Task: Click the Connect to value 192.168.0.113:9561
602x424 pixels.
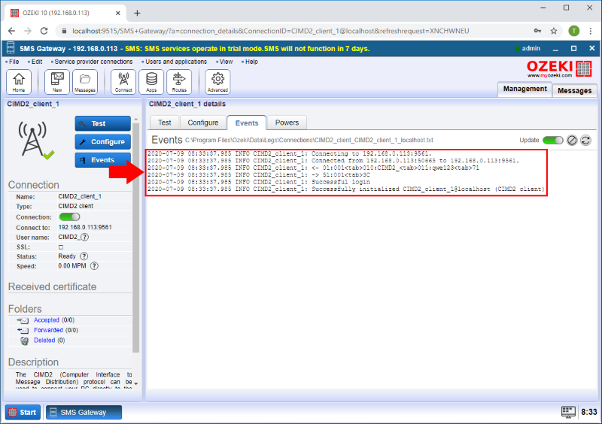Action: (85, 227)
